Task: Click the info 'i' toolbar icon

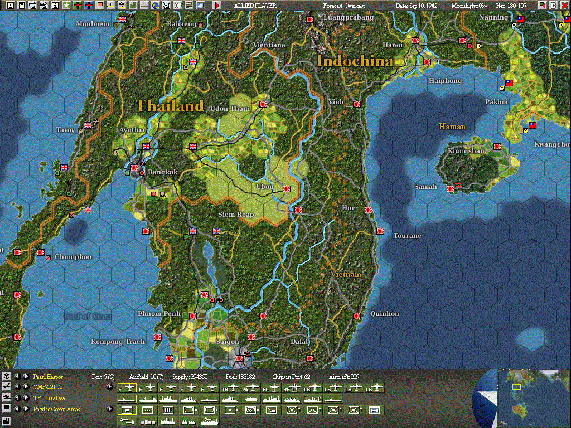Action: click(55, 5)
